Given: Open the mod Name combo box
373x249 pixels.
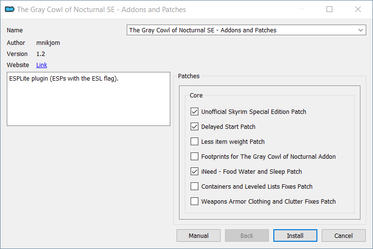Looking at the screenshot, I should 246,30.
